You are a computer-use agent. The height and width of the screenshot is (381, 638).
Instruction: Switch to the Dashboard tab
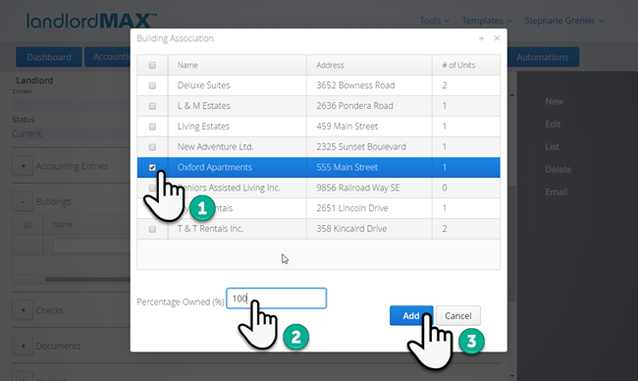point(49,57)
